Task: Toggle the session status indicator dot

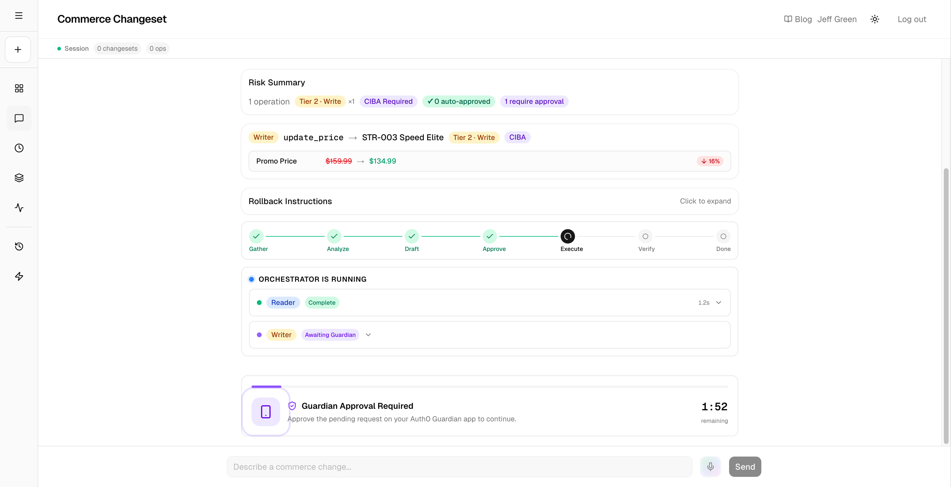Action: click(59, 48)
